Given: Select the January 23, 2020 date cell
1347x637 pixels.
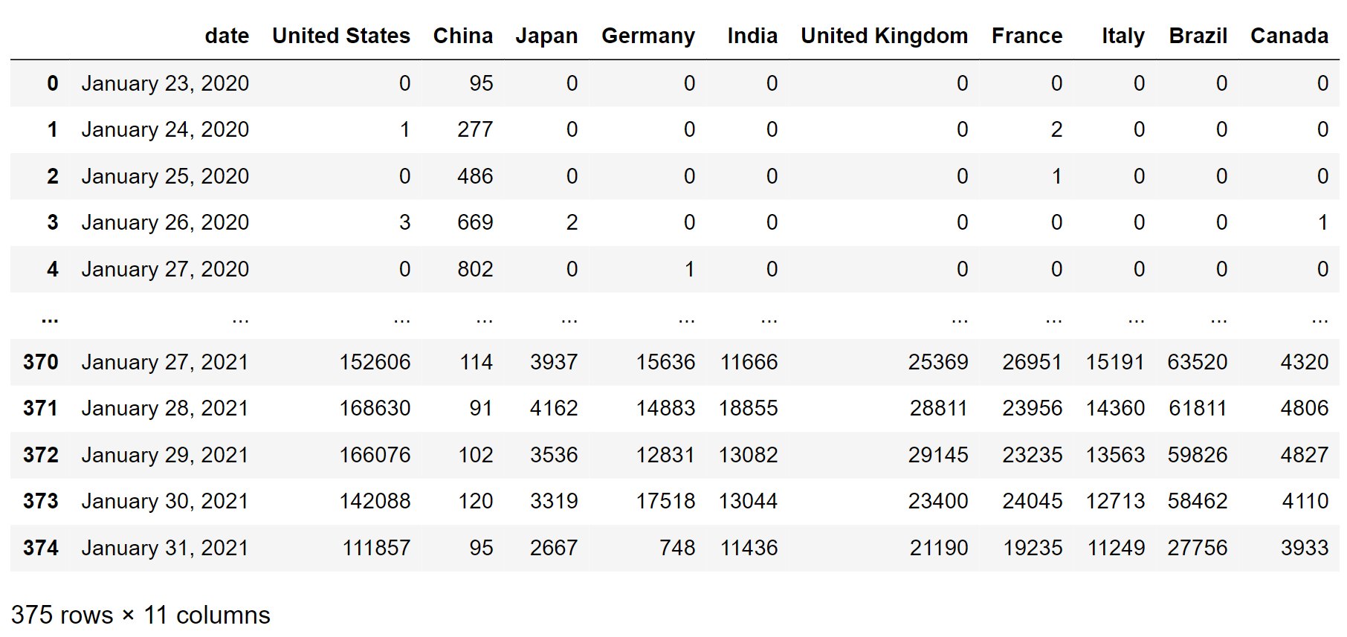Looking at the screenshot, I should pyautogui.click(x=165, y=83).
